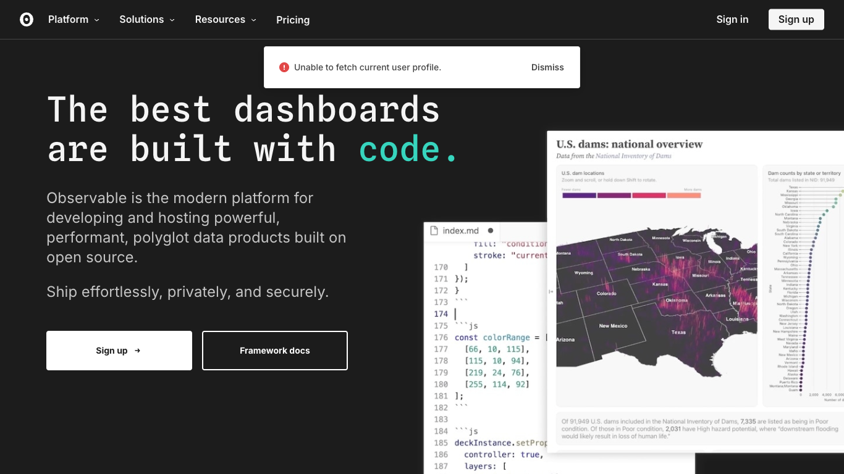The height and width of the screenshot is (474, 844).
Task: Expand the Resources menu
Action: [x=226, y=20]
